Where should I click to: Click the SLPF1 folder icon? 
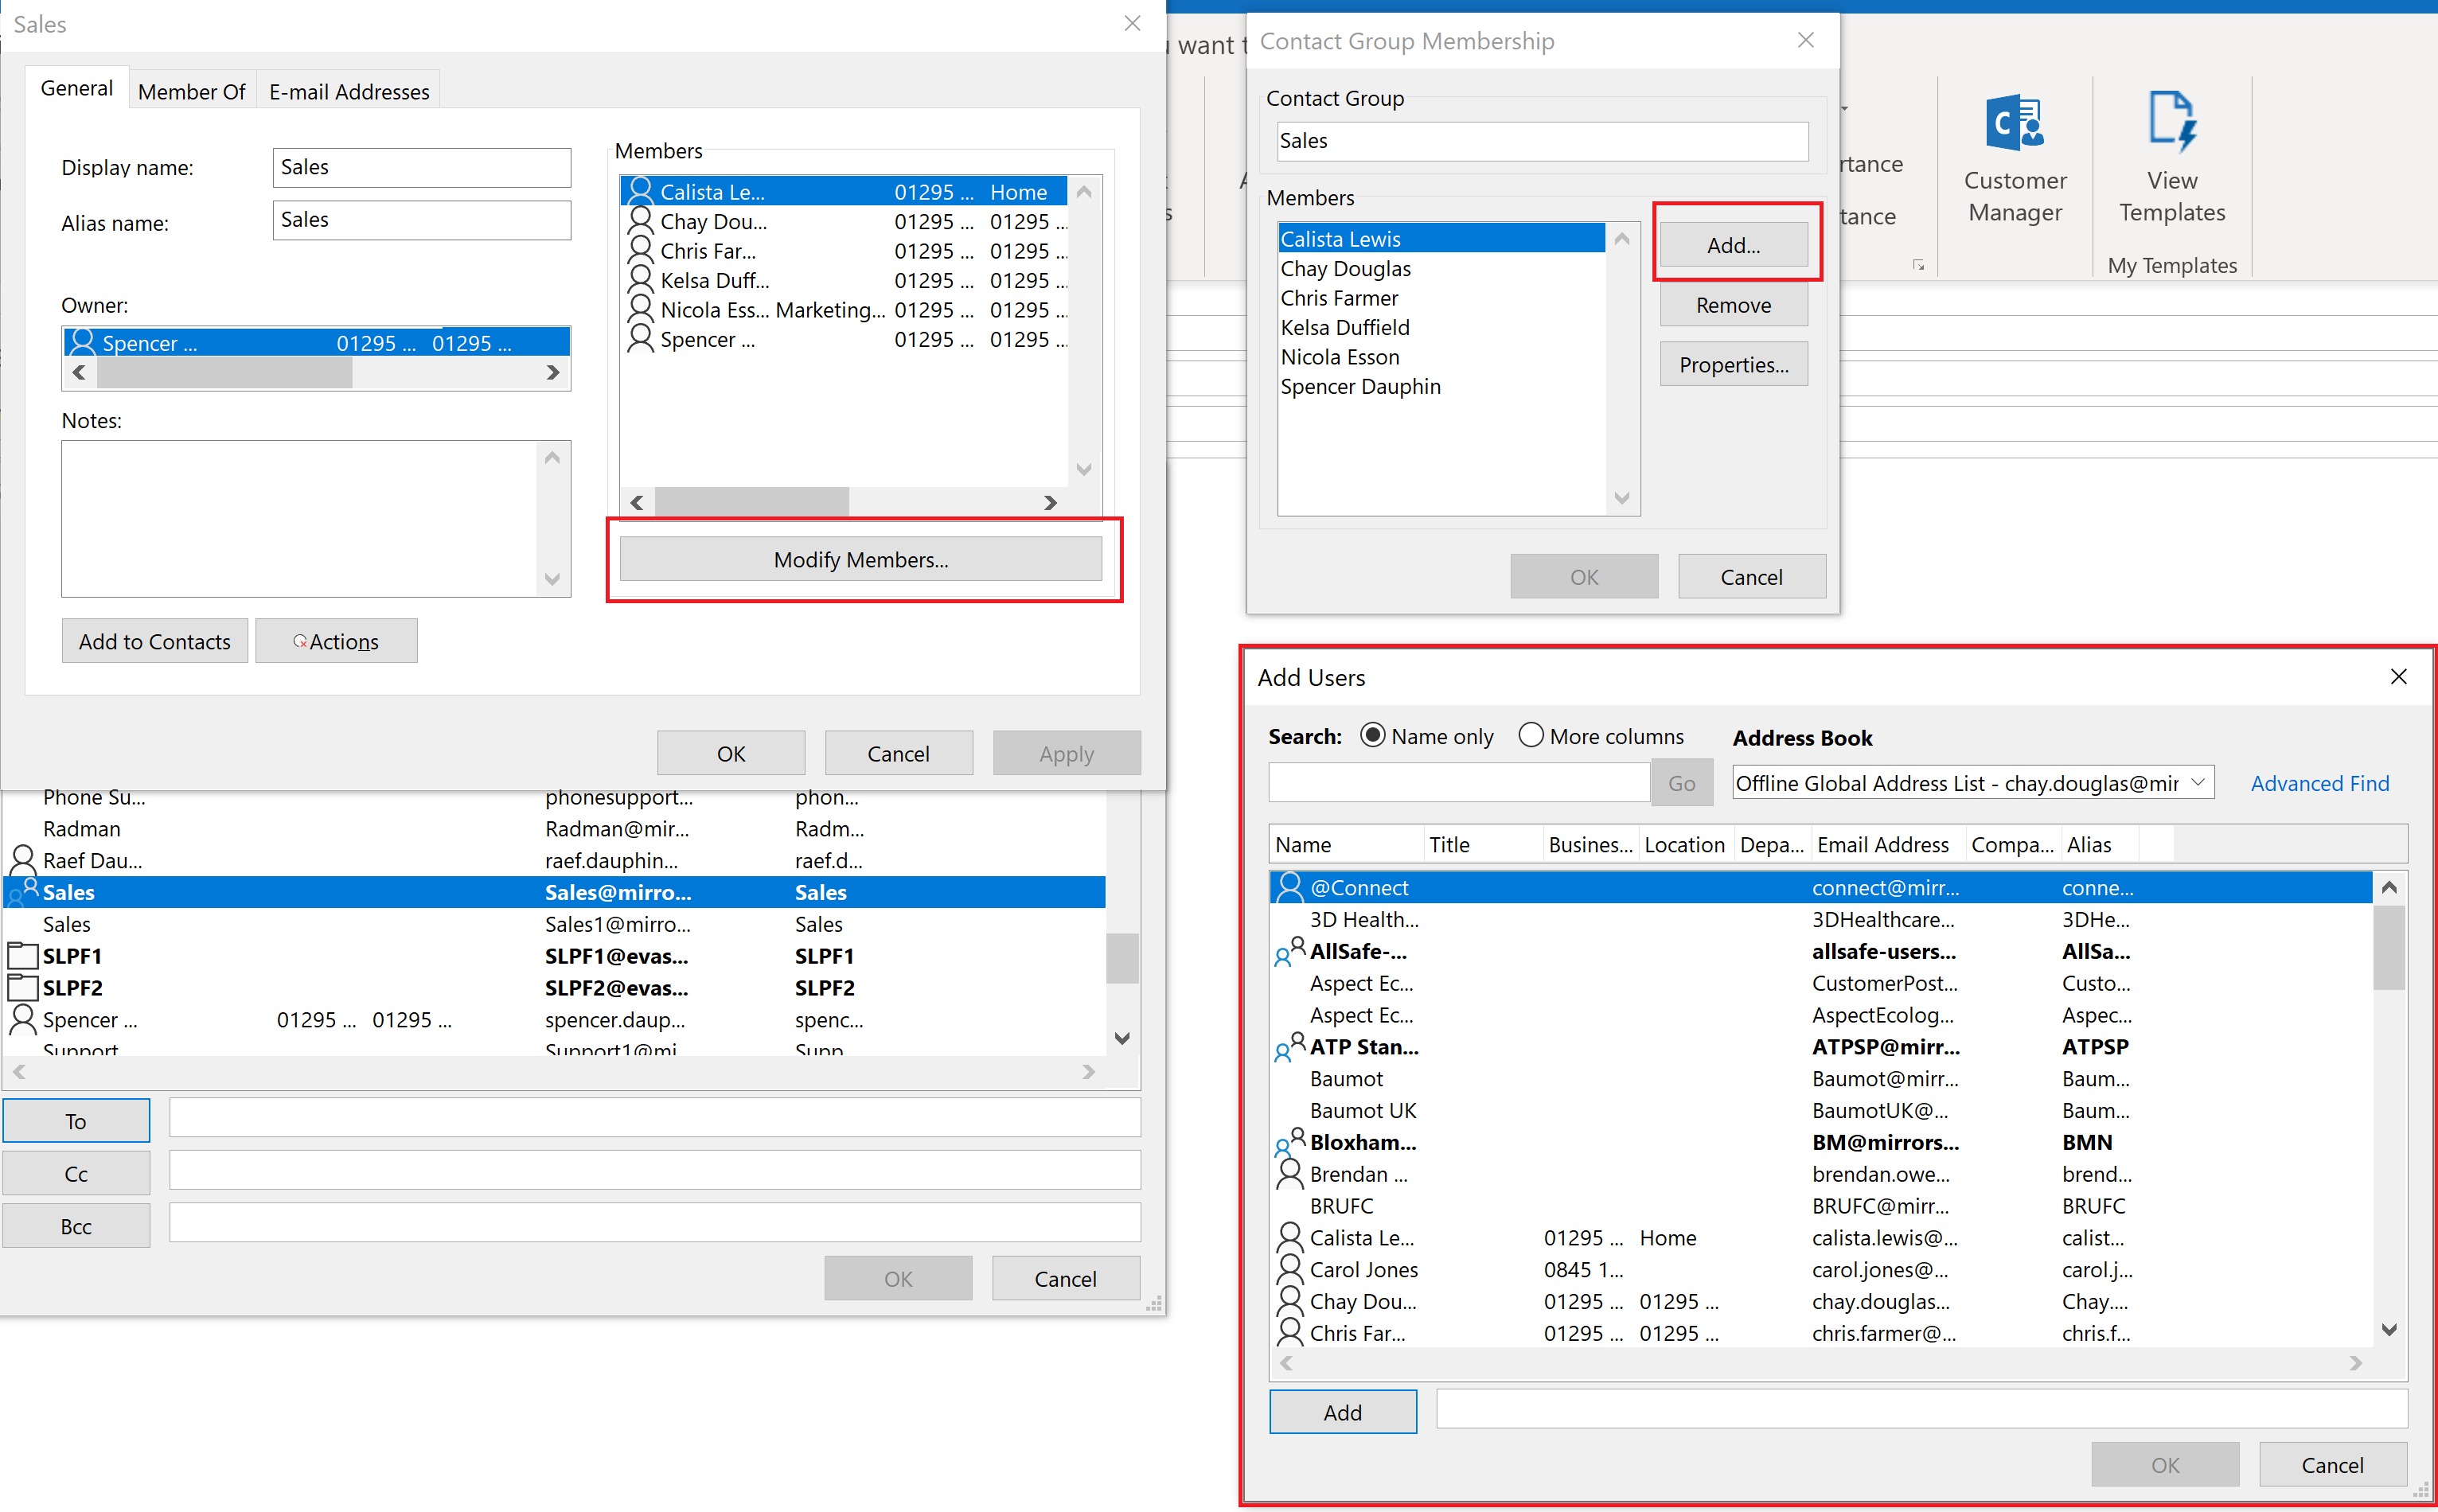pos(22,956)
